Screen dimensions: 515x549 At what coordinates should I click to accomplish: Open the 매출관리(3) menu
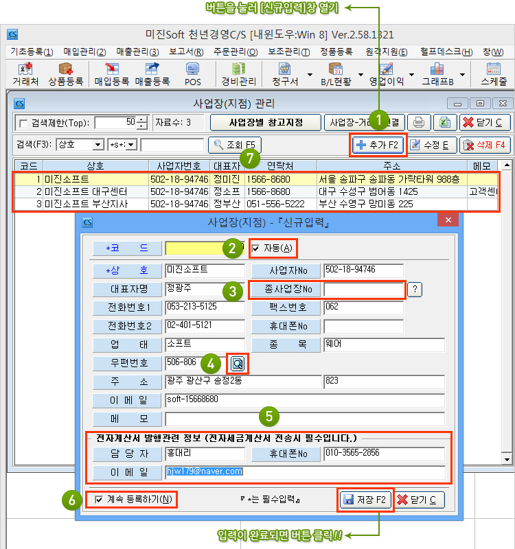[x=137, y=52]
